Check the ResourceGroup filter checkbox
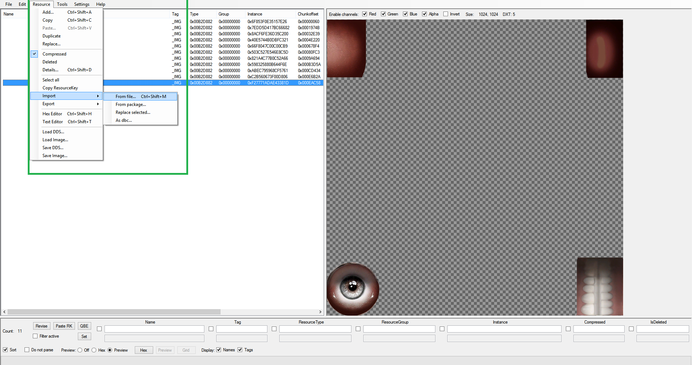 click(x=358, y=329)
